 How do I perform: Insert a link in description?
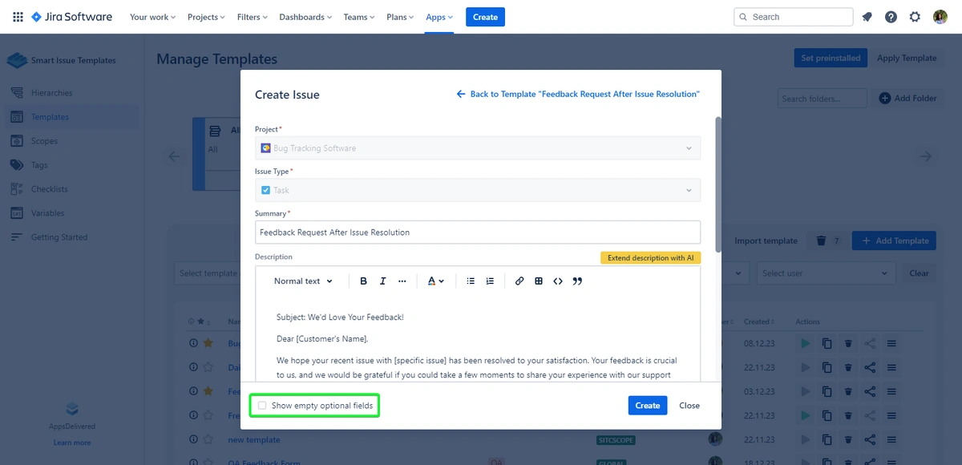[519, 281]
